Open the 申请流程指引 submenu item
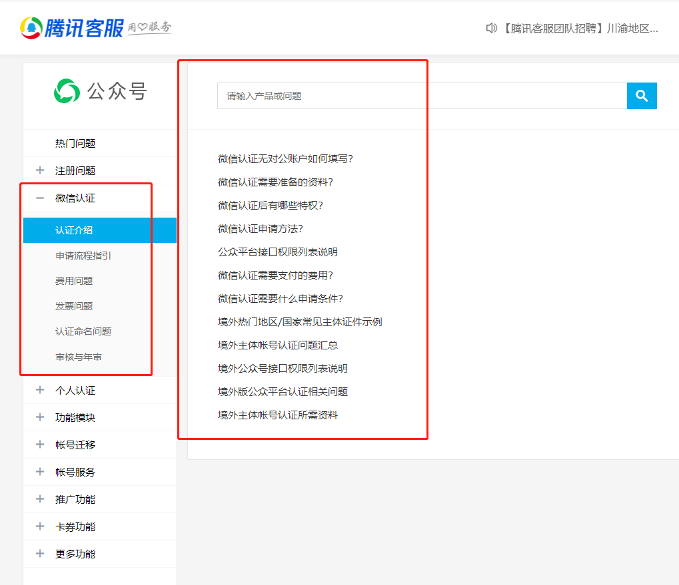Screen dimensions: 679x585 pyautogui.click(x=83, y=256)
